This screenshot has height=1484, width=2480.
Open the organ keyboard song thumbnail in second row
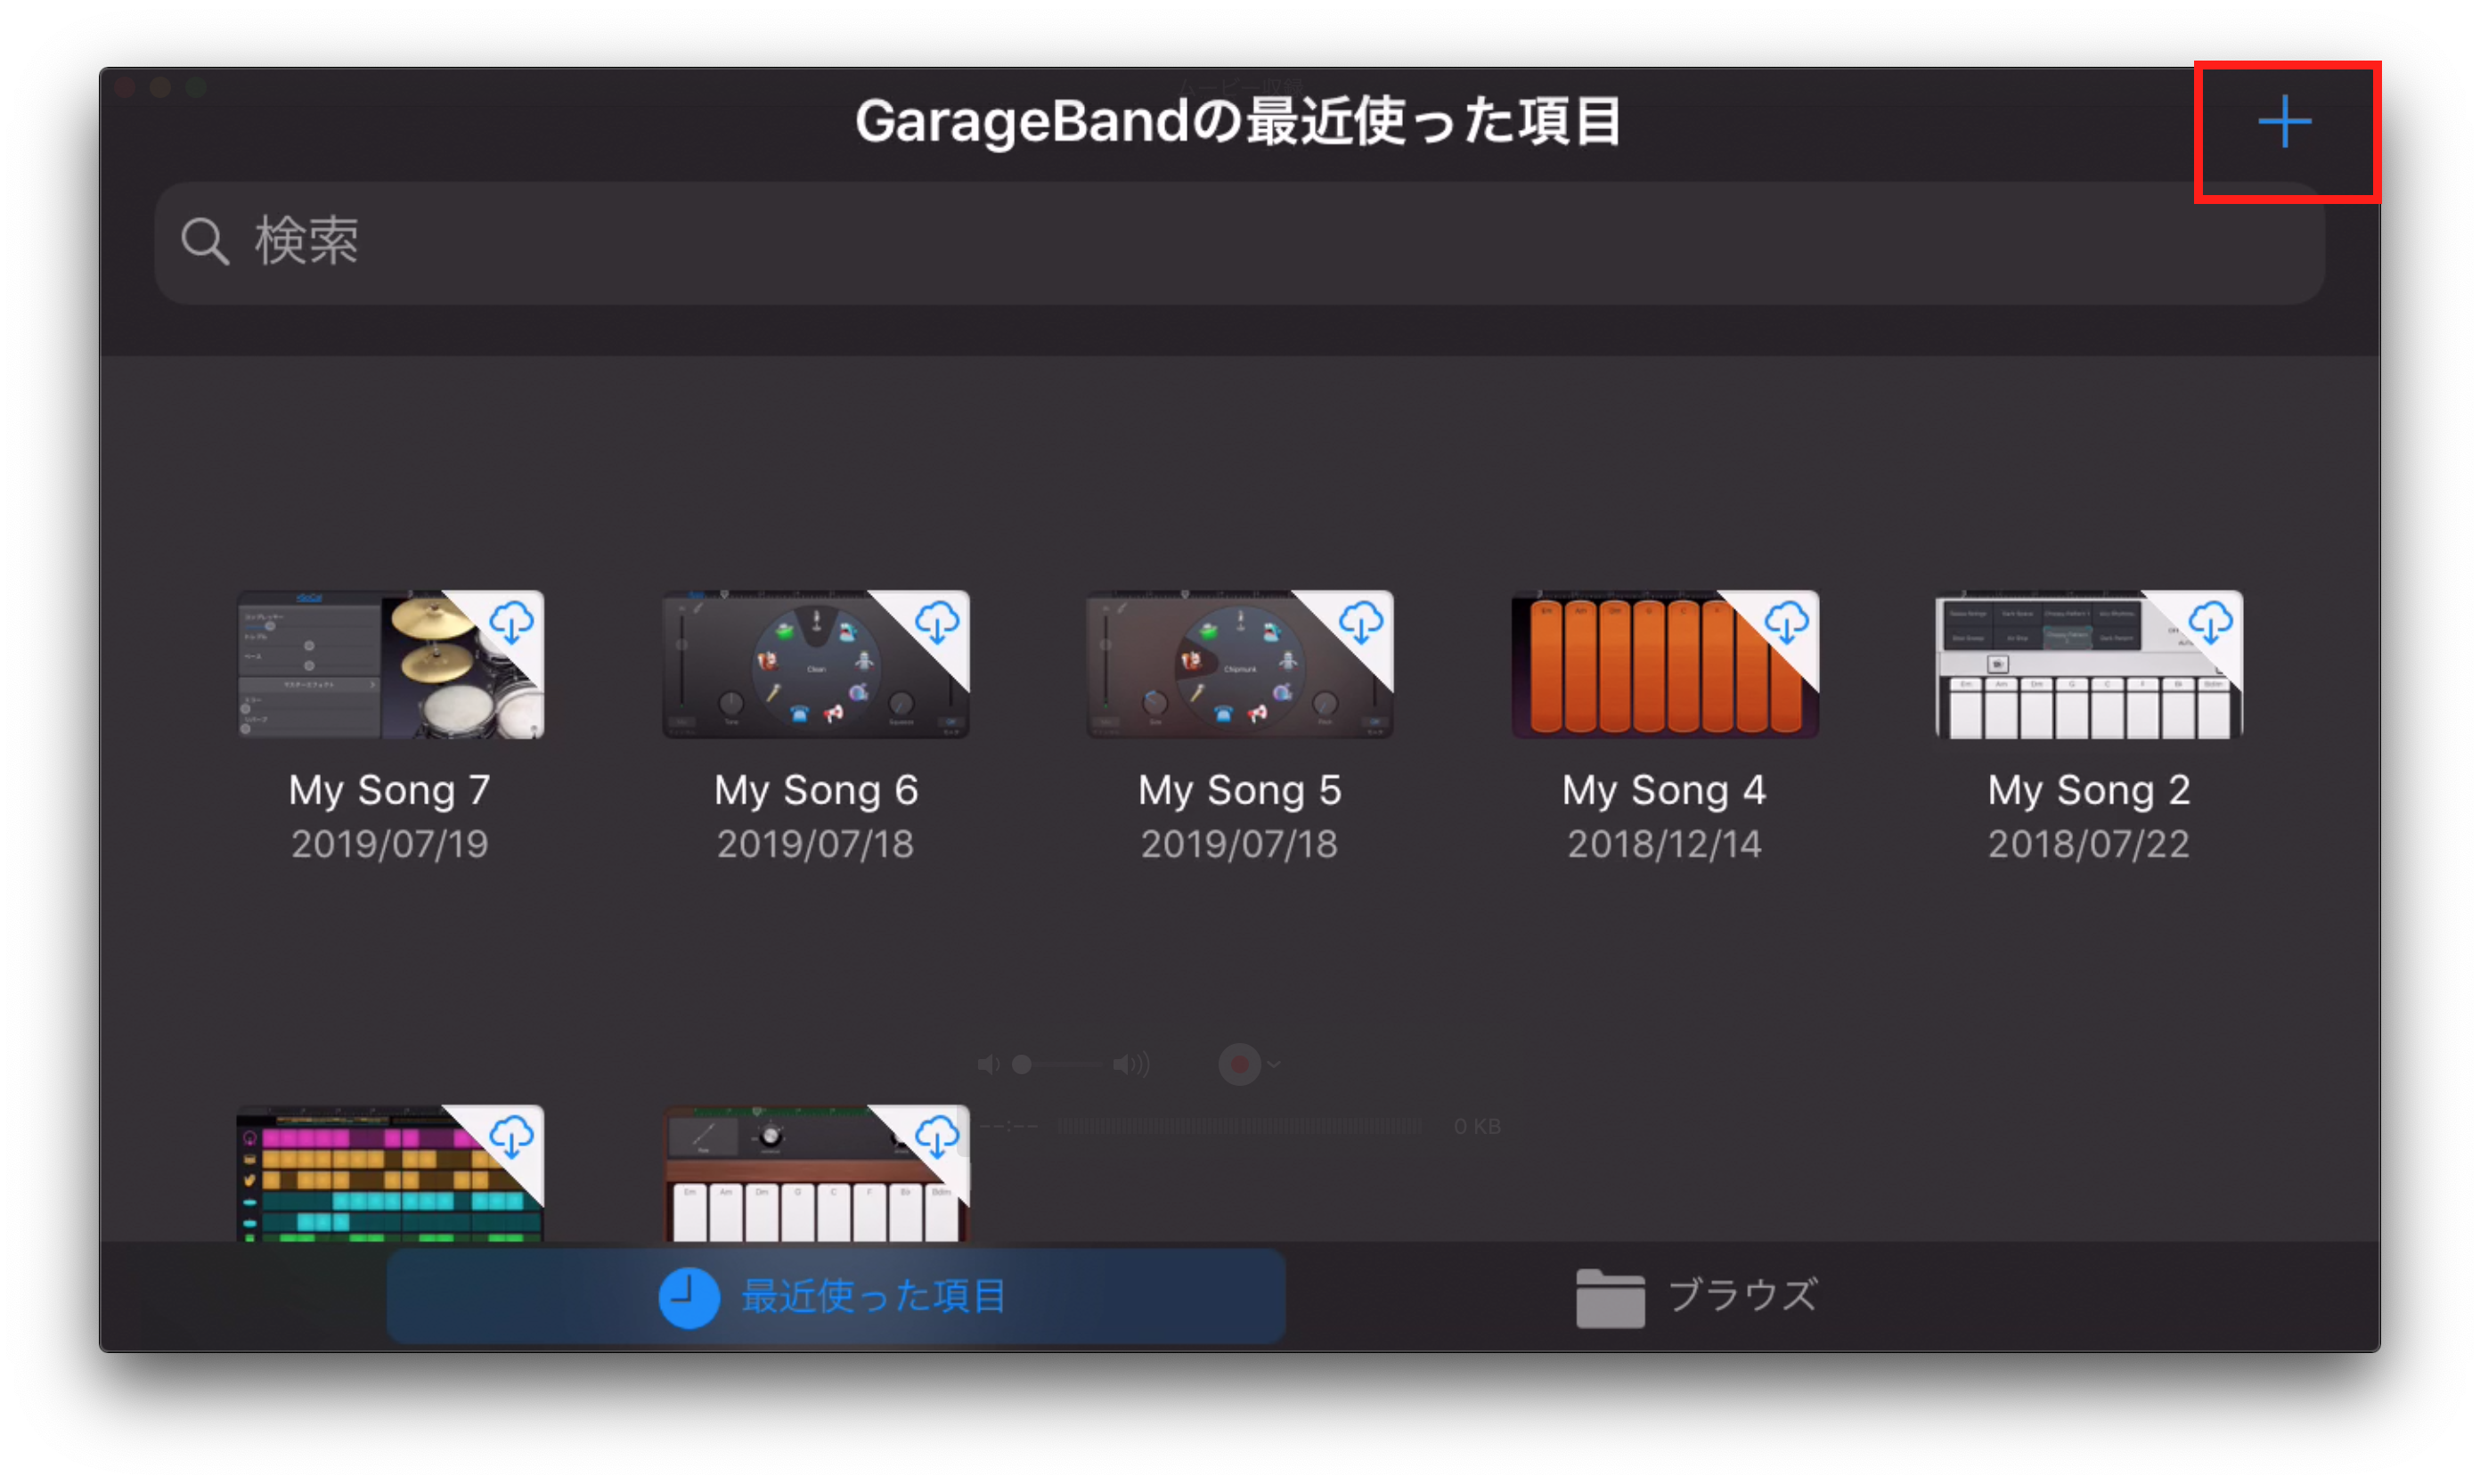[815, 1173]
